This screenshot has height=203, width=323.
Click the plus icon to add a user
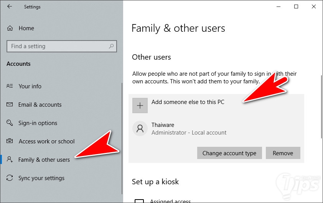140,106
